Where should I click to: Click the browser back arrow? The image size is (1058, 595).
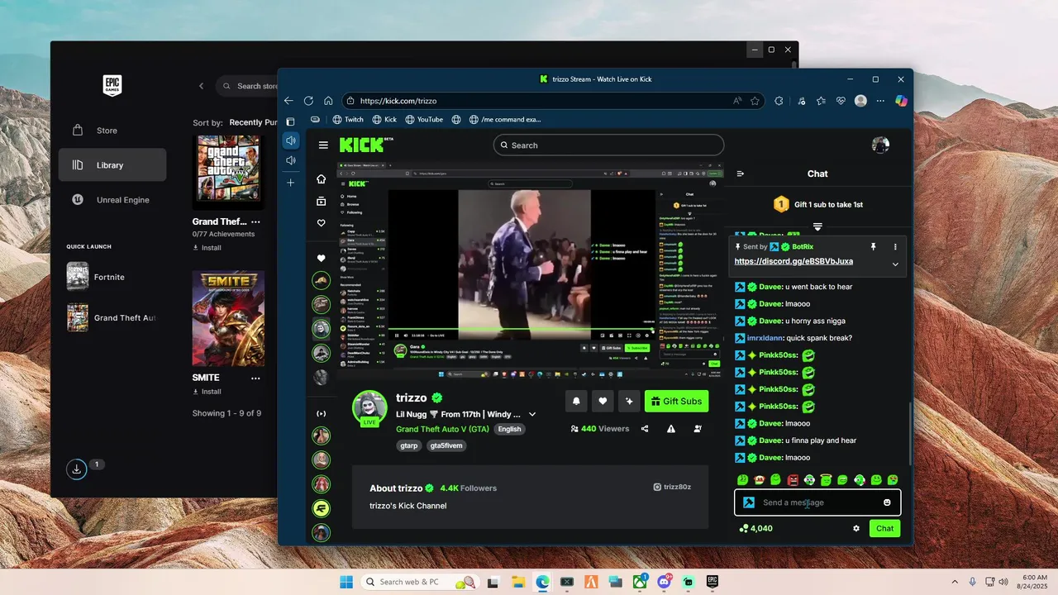click(x=288, y=101)
